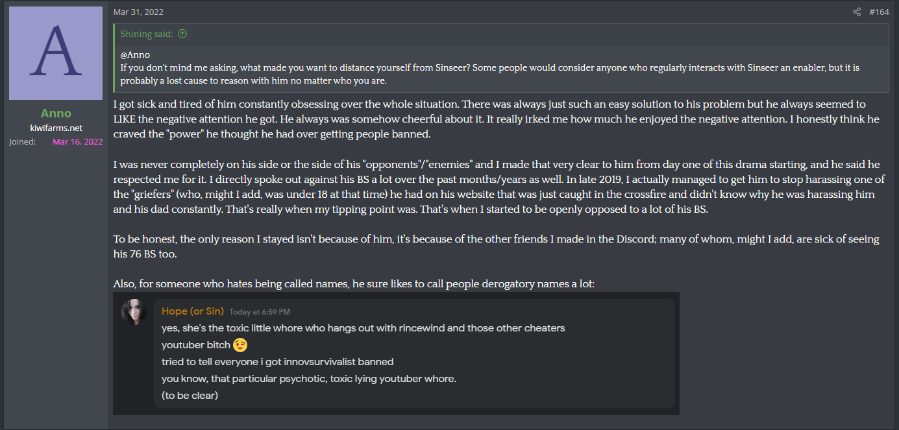899x430 pixels.
Task: Click the 'Today at 6:59 PM' timestamp
Action: (x=260, y=312)
